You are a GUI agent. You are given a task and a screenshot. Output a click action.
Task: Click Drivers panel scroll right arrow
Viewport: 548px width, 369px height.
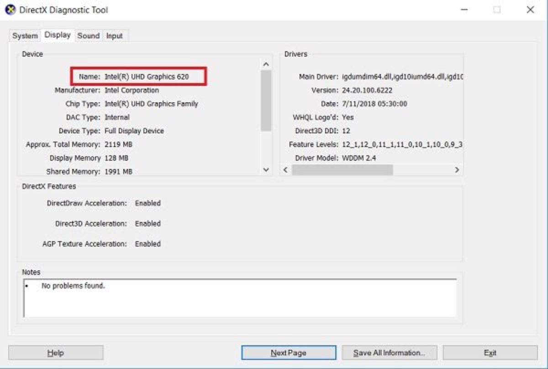pos(456,169)
